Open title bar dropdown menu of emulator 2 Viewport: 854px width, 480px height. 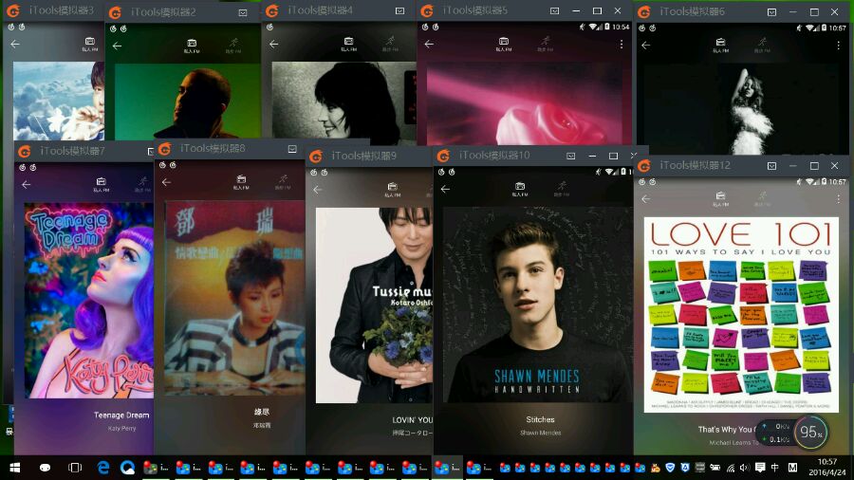point(243,12)
